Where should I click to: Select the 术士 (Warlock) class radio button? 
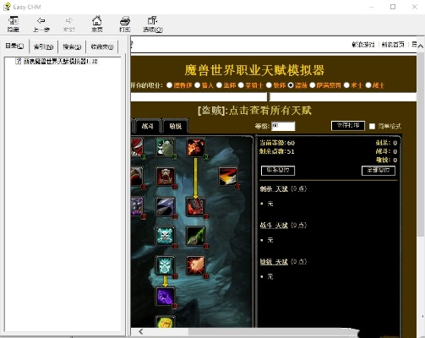346,85
